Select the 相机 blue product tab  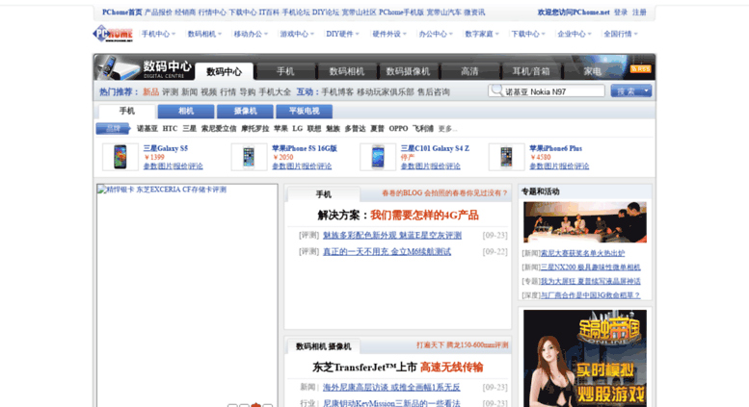click(186, 111)
